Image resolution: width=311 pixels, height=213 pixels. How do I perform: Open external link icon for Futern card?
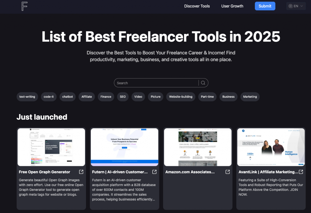154,172
